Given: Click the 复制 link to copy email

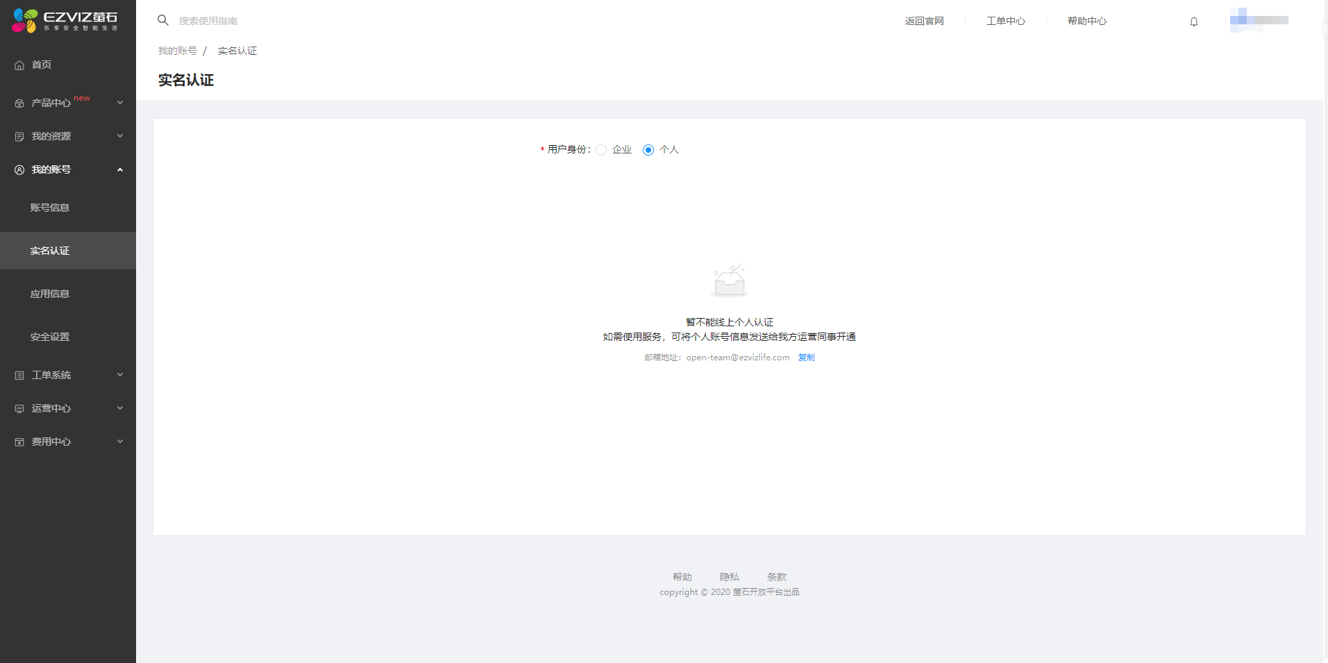Looking at the screenshot, I should pos(806,358).
